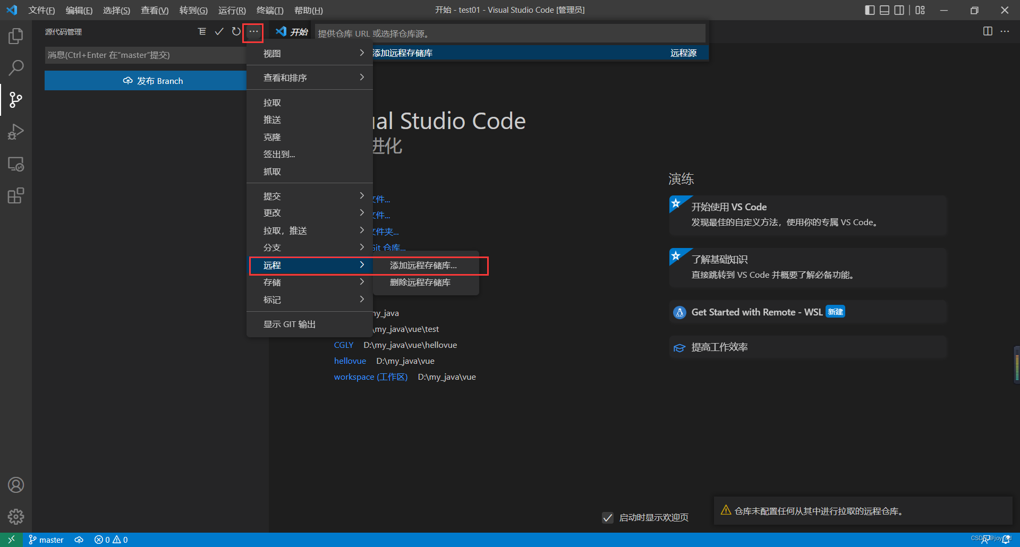Viewport: 1020px width, 547px height.
Task: Click the VS Code logo in title bar
Action: coord(12,10)
